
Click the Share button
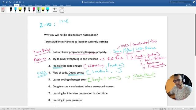(189, 5)
